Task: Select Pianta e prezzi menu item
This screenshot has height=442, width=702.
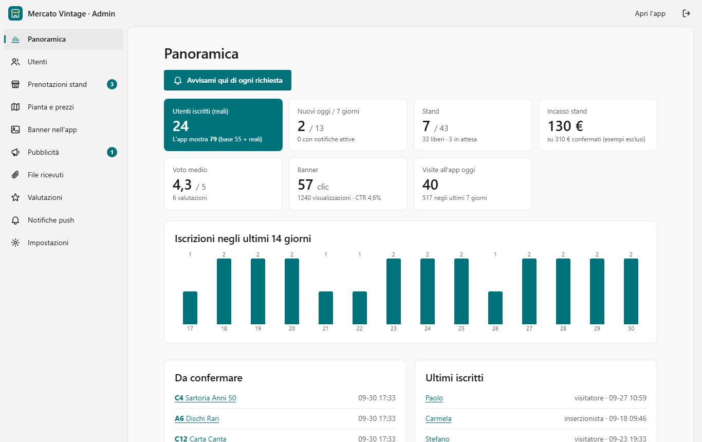Action: click(x=64, y=107)
